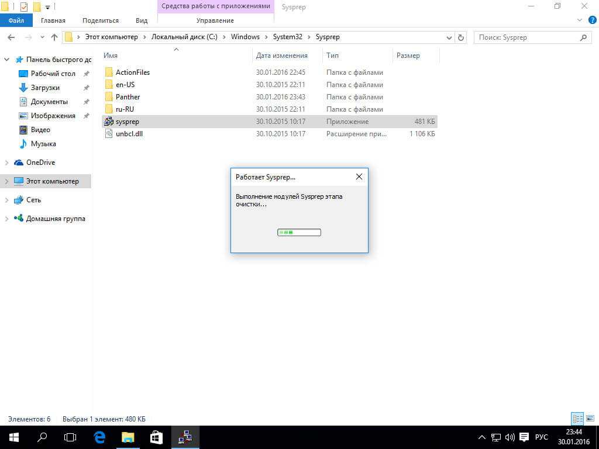Expand the Сеть tree node

tap(7, 200)
